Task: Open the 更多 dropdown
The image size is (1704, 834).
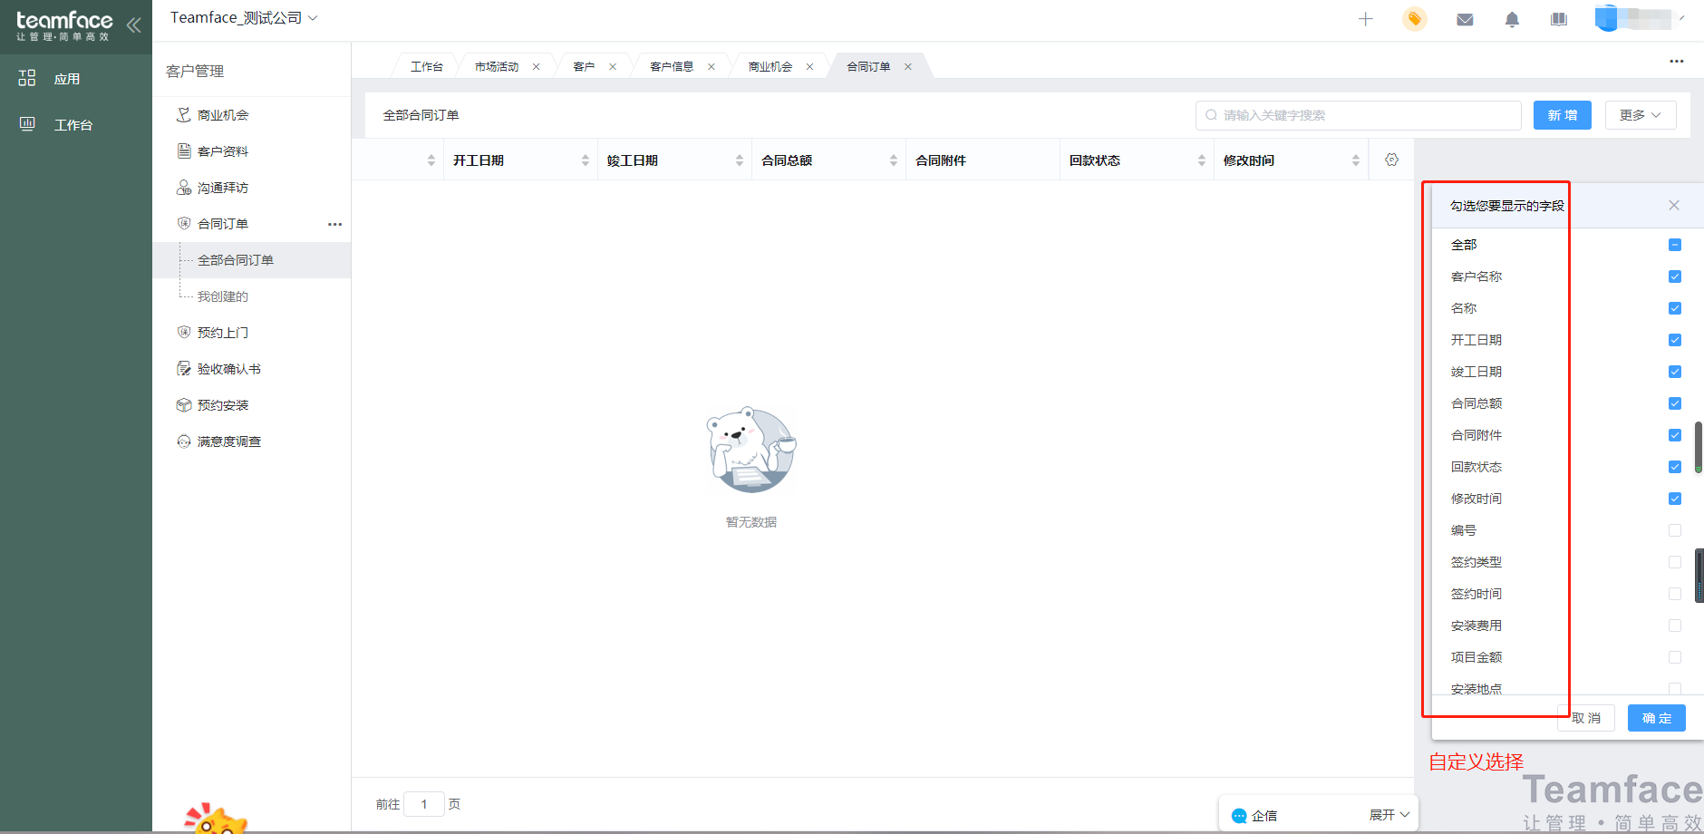Action: 1639,114
